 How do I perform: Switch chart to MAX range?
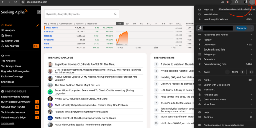click(x=178, y=24)
